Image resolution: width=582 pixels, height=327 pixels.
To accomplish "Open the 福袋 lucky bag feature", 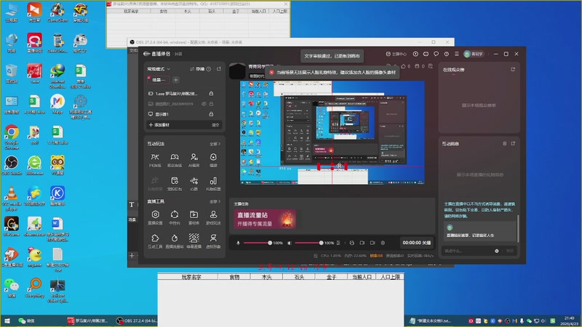I will click(213, 160).
